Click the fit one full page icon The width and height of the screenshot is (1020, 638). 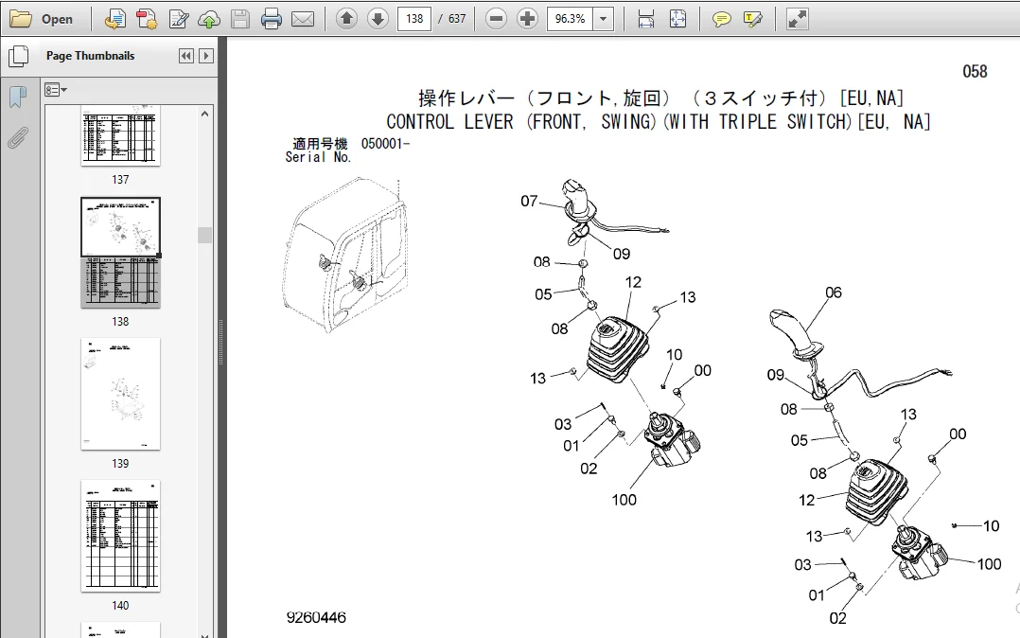coord(677,19)
